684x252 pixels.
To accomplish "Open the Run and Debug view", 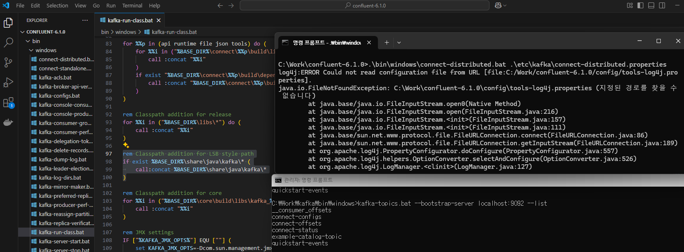I will click(x=8, y=82).
